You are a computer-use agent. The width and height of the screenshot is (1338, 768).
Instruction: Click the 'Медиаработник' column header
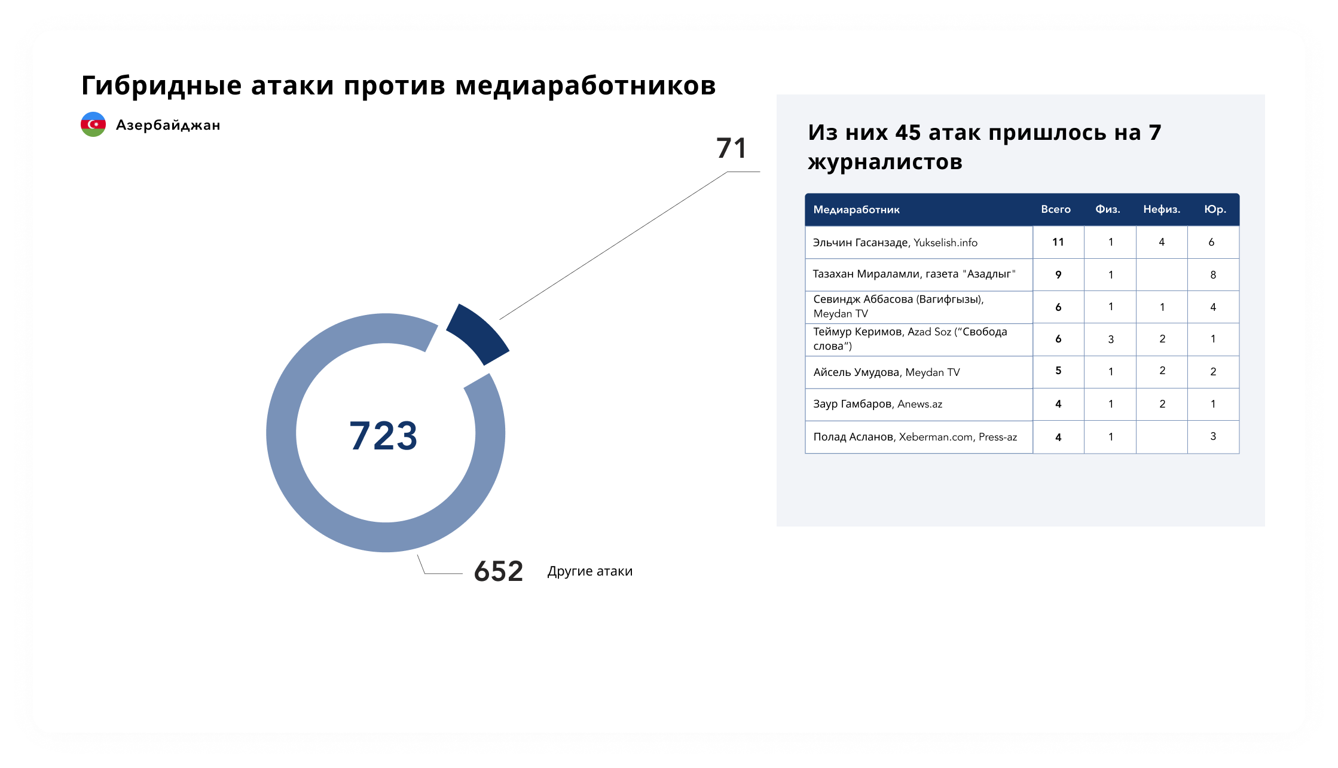point(856,210)
